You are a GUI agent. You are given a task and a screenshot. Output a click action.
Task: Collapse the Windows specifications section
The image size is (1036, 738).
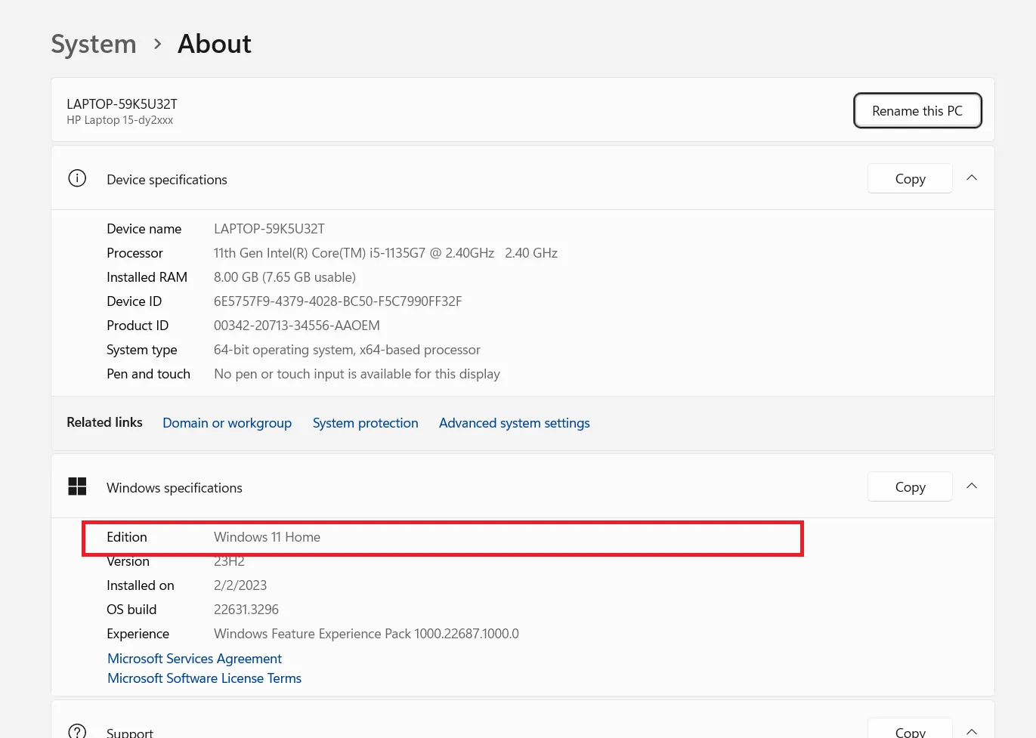972,486
